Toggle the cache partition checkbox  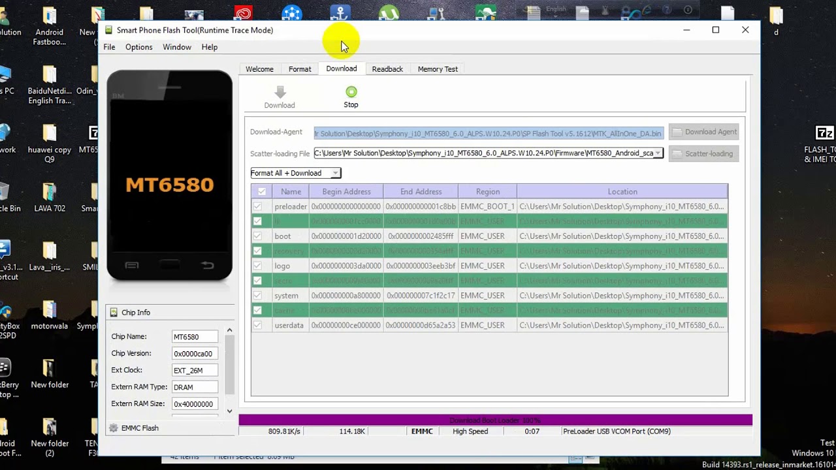coord(257,310)
